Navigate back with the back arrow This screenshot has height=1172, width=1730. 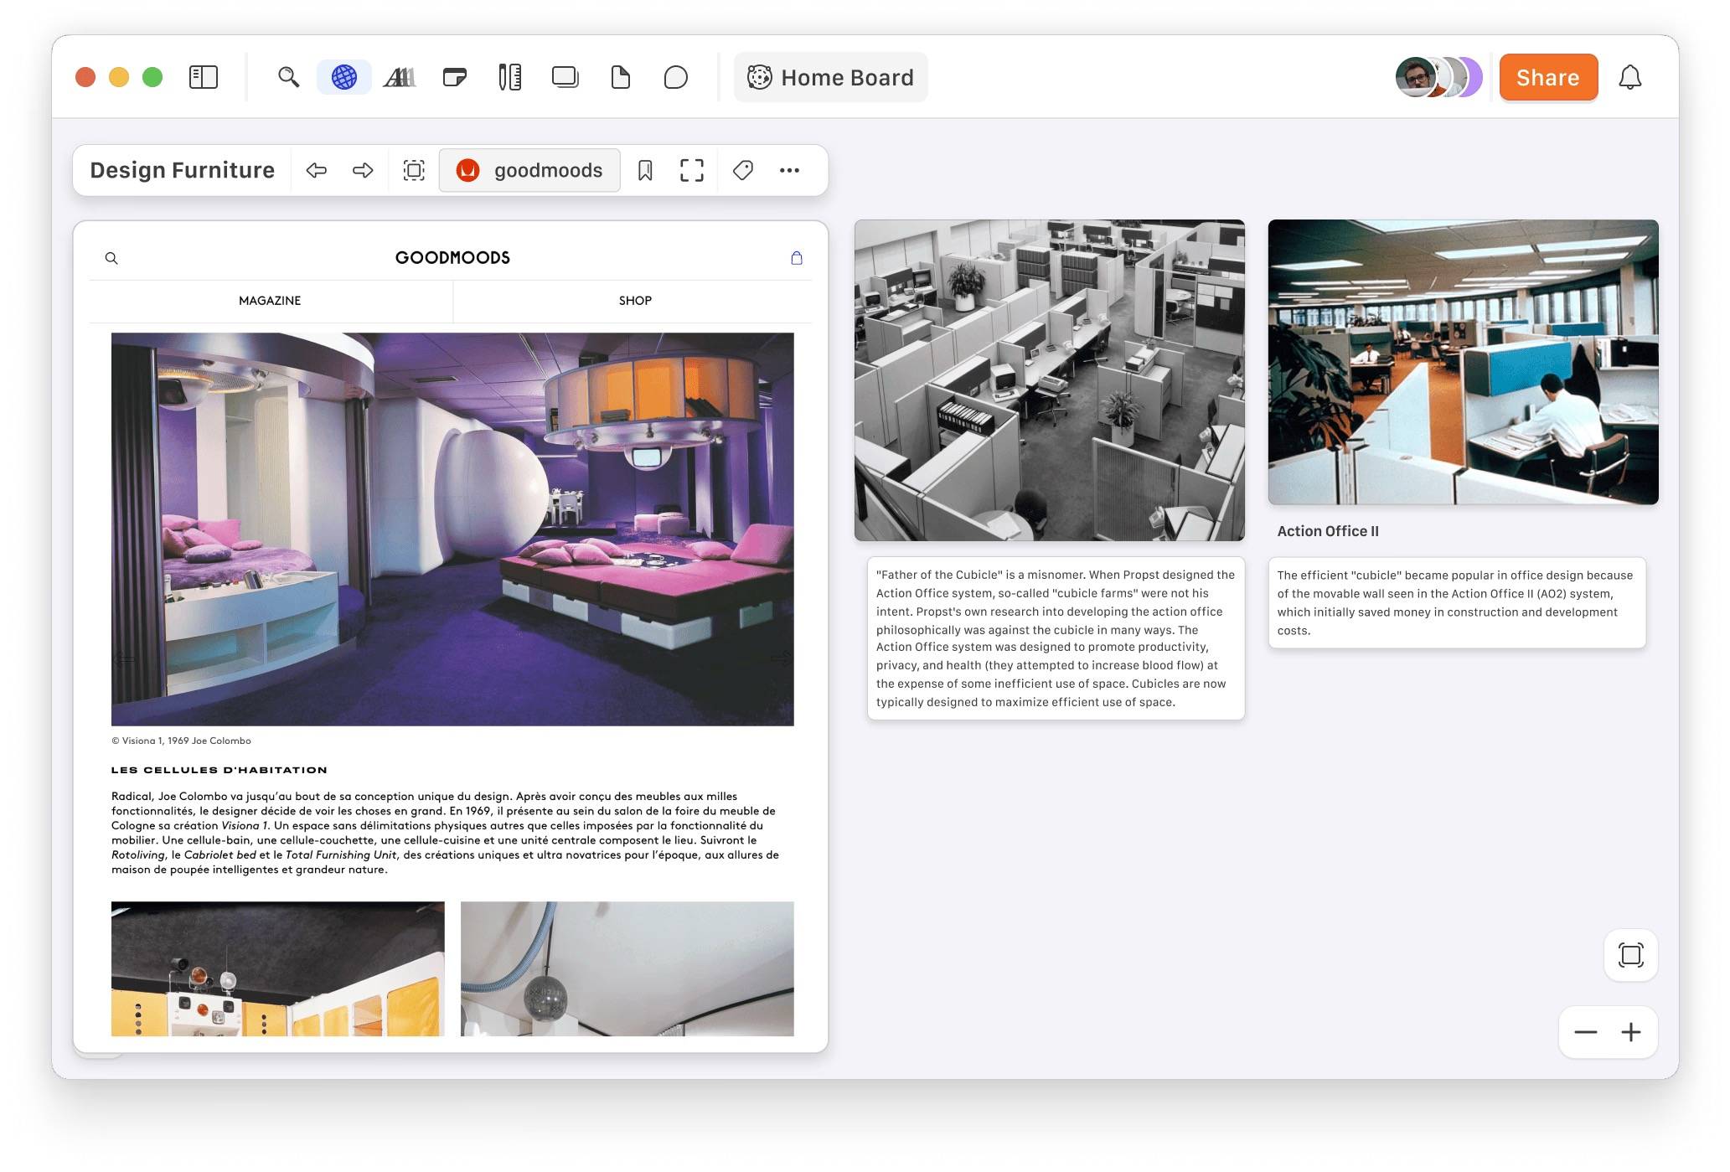point(317,170)
